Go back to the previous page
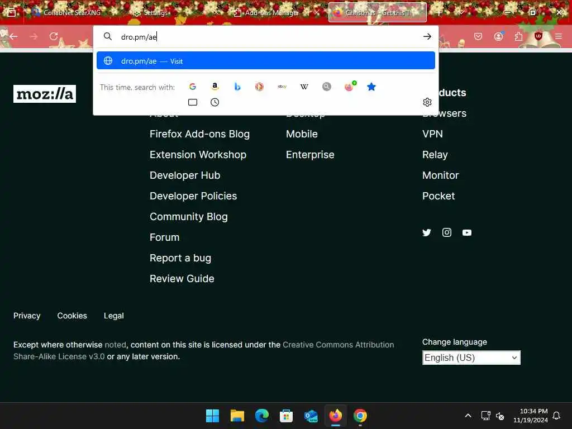Screen dimensions: 572x429 tap(14, 36)
